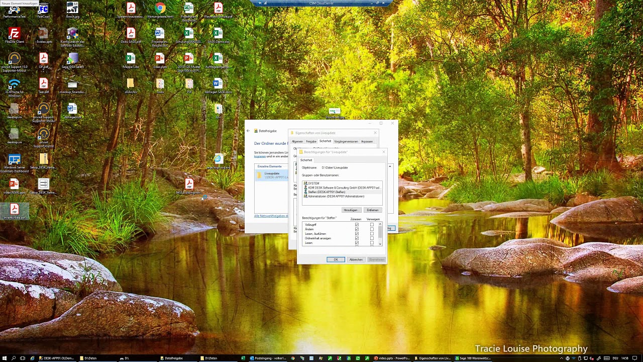Open the pcvisit Support 15.0 shortcut
643x362 pixels.
pyautogui.click(x=15, y=62)
